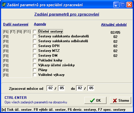The height and width of the screenshot is (113, 134).
Task: Click the end month field after 'do'
Action: tap(79, 88)
